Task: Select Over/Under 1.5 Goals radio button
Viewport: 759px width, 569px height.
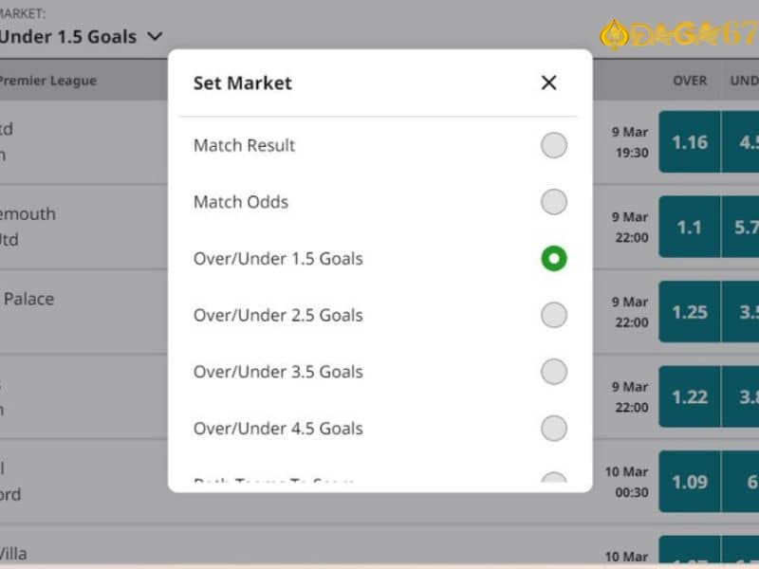Action: [554, 258]
